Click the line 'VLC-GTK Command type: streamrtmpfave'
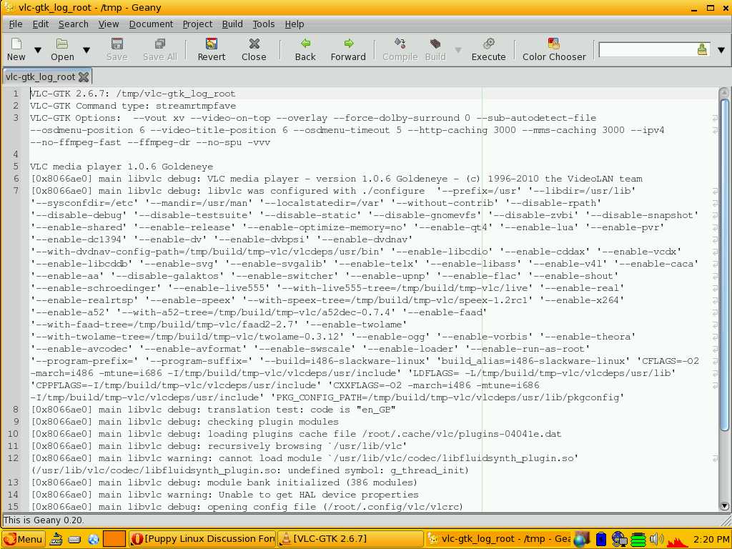The image size is (732, 549). (x=132, y=106)
